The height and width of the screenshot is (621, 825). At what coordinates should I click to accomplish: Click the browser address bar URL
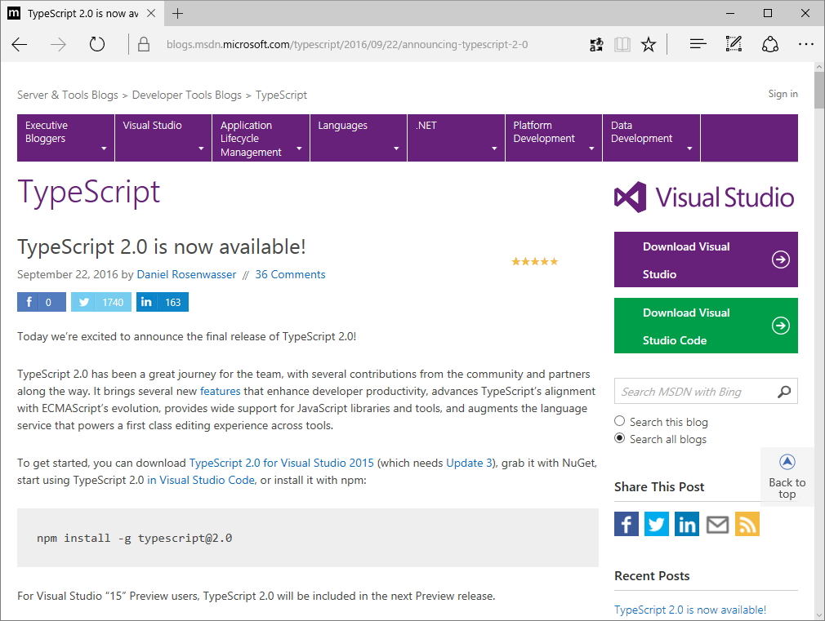pos(347,45)
